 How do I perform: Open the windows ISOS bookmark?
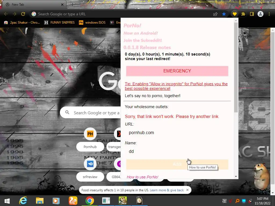point(92,23)
